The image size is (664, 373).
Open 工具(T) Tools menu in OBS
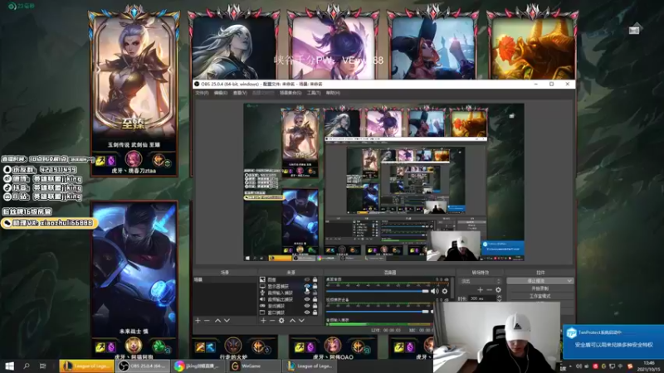click(314, 93)
